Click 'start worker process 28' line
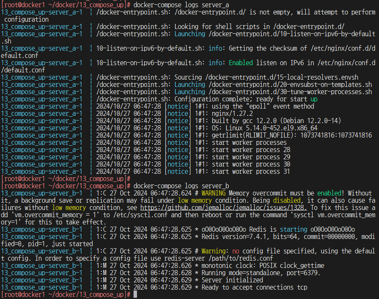The width and height of the screenshot is (379, 299). pos(251,150)
